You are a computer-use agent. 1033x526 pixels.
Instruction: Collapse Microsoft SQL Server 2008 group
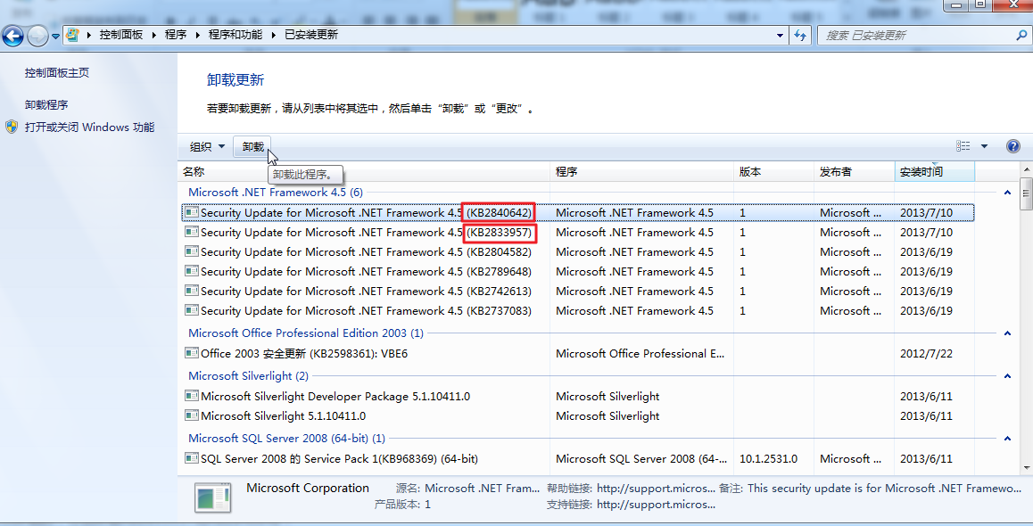1007,440
